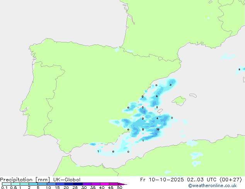Click the (00+27) forecast offset label

point(231,180)
